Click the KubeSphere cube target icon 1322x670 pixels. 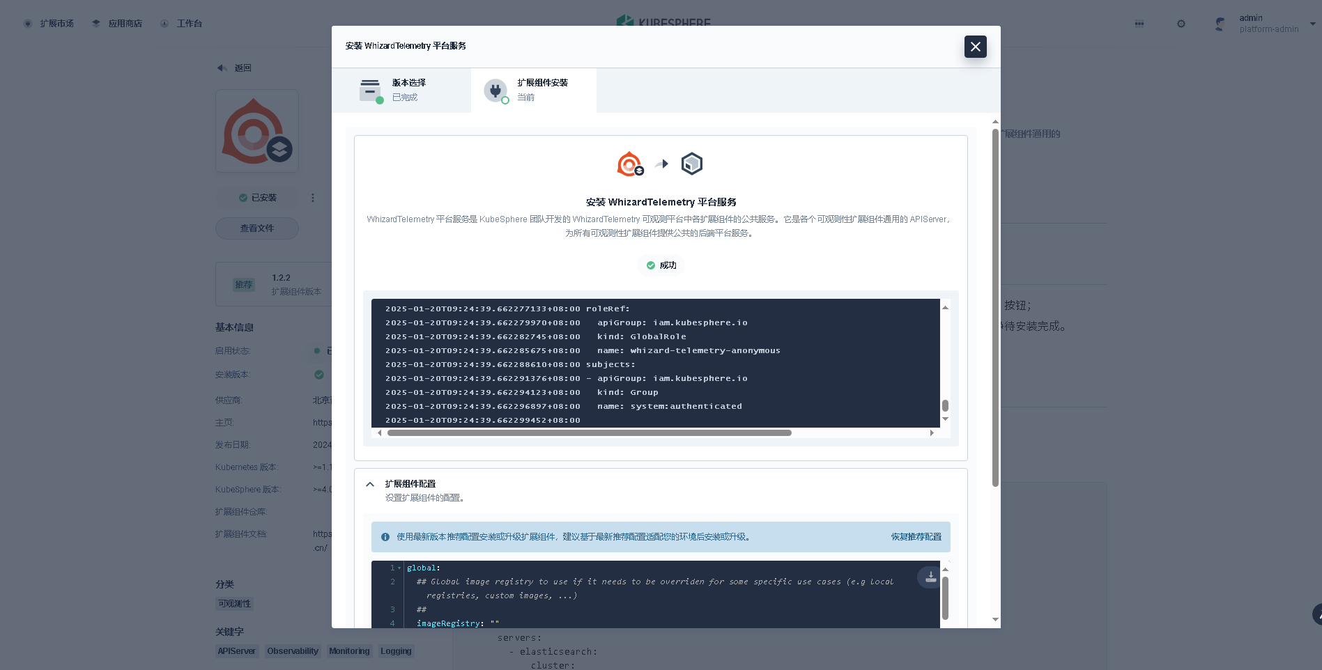tap(691, 164)
